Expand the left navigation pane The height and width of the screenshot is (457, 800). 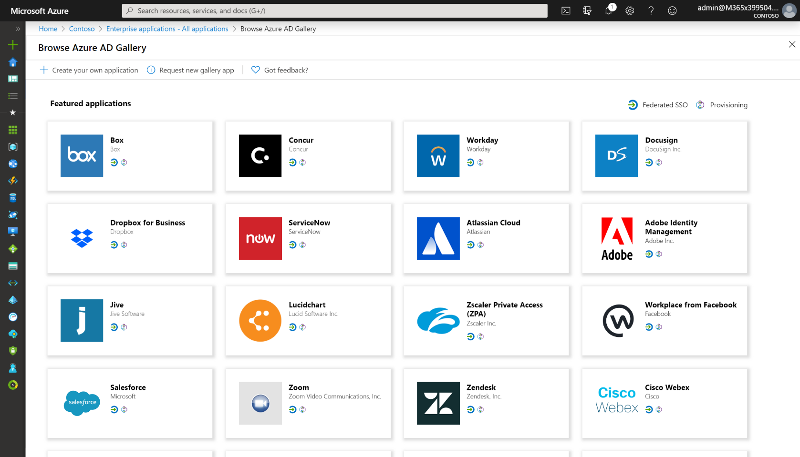coord(18,29)
